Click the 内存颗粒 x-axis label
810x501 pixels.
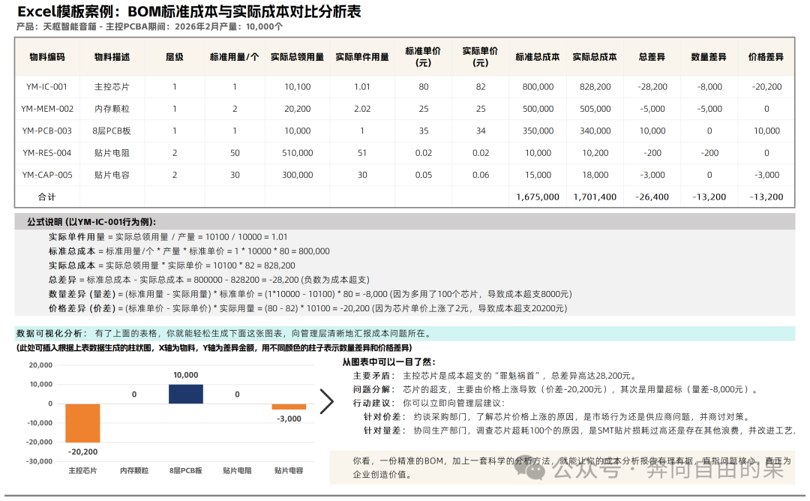pos(134,470)
